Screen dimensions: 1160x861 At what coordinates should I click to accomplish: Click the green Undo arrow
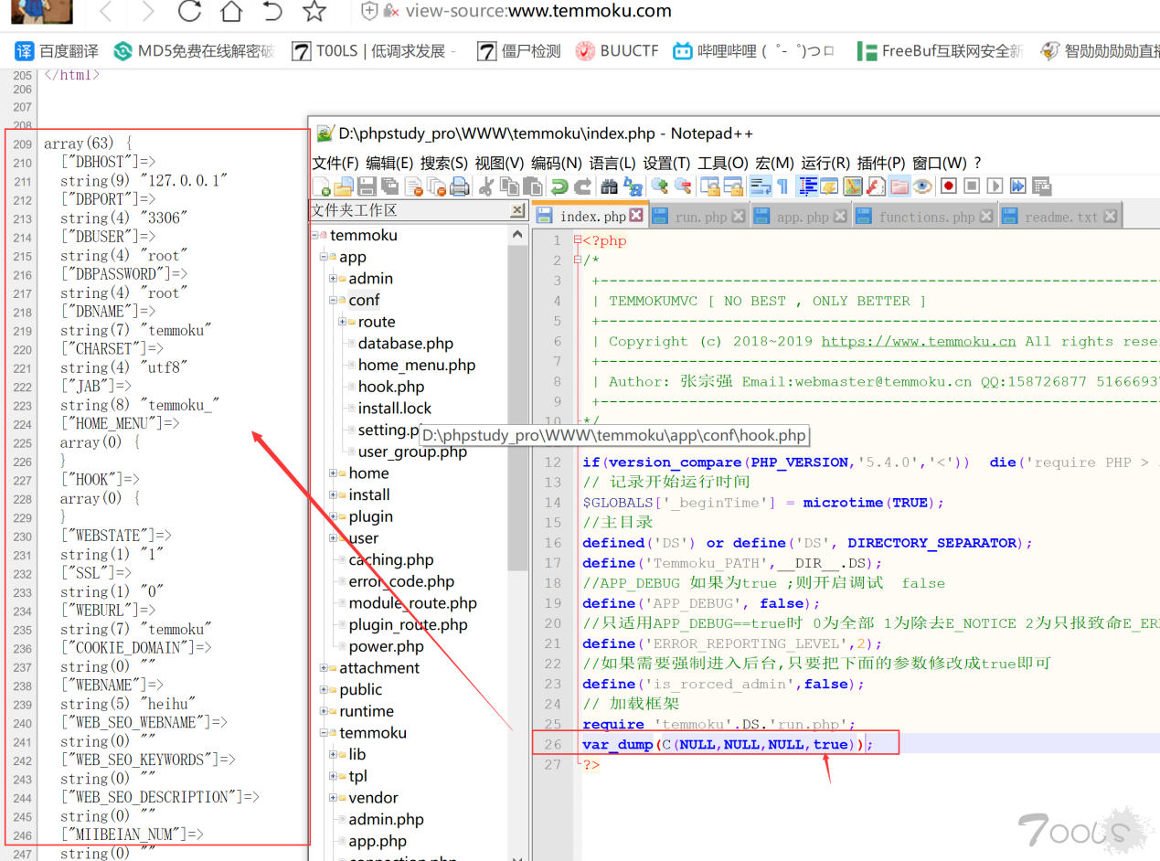click(559, 186)
